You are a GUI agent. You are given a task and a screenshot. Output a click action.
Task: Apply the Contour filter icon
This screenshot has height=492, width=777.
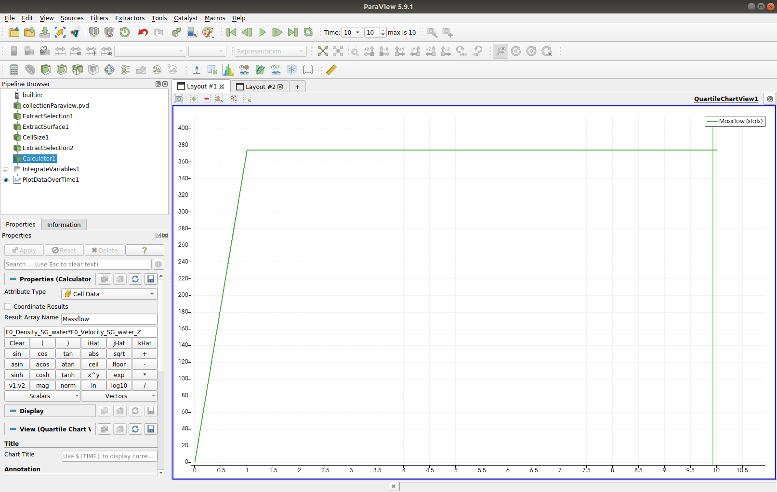click(x=30, y=70)
